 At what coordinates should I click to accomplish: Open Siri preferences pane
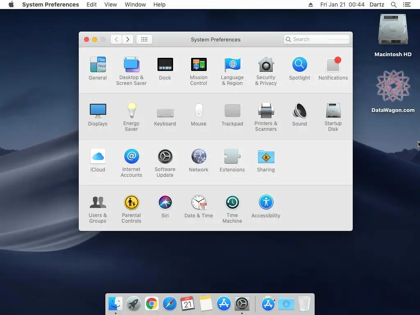(x=165, y=206)
